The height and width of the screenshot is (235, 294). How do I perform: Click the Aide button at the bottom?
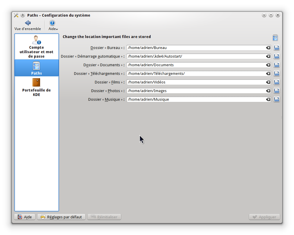coord(25,217)
